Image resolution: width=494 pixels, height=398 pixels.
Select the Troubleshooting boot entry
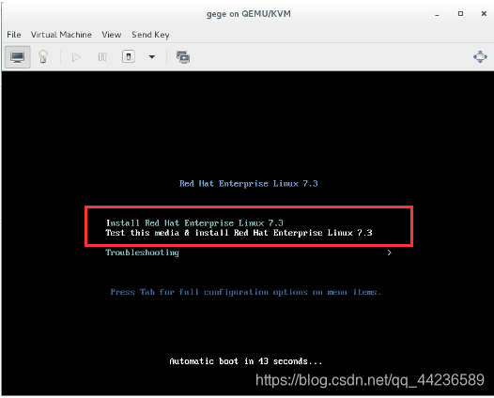[142, 253]
